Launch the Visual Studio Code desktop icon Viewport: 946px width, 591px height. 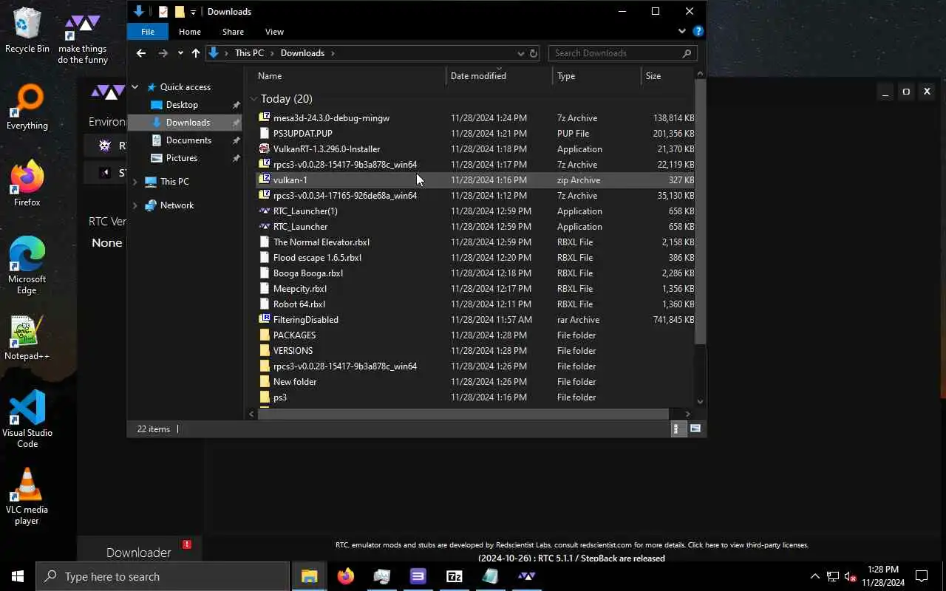pos(27,420)
